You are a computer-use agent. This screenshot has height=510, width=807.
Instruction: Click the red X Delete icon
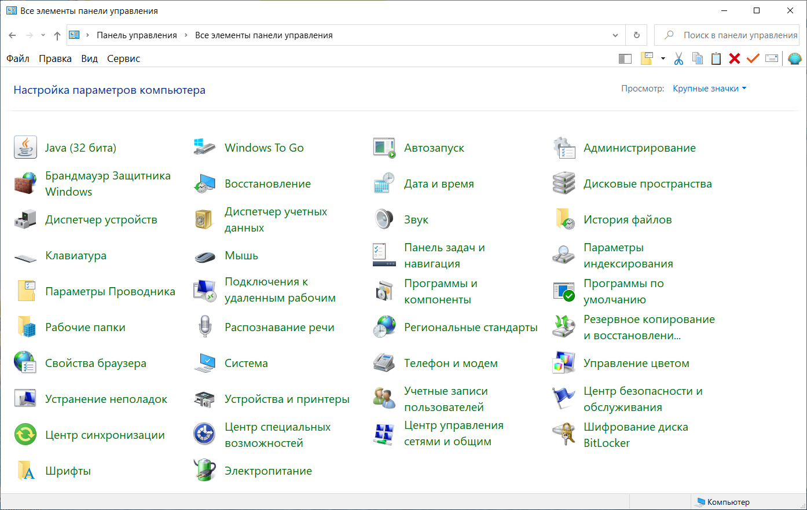point(735,58)
